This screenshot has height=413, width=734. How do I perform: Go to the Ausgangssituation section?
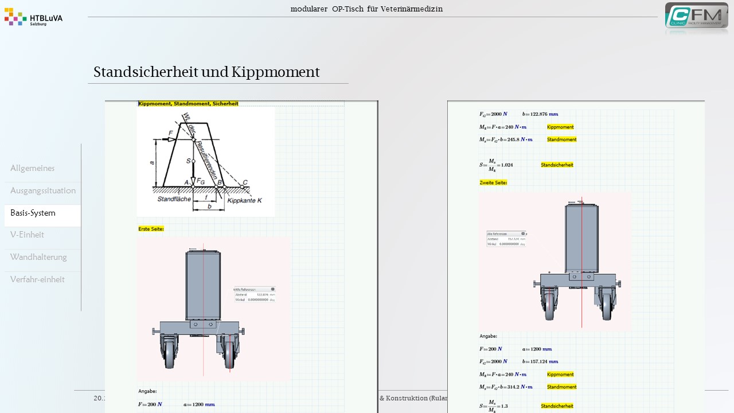click(43, 190)
